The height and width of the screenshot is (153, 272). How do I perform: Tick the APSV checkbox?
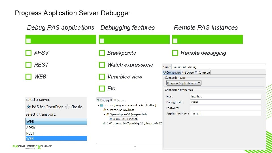click(28, 53)
